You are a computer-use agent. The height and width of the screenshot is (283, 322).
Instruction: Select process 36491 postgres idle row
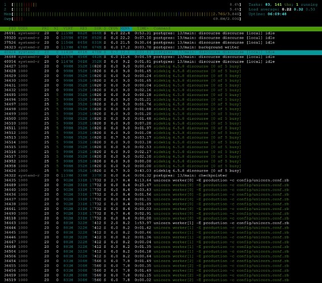pyautogui.click(x=161, y=33)
